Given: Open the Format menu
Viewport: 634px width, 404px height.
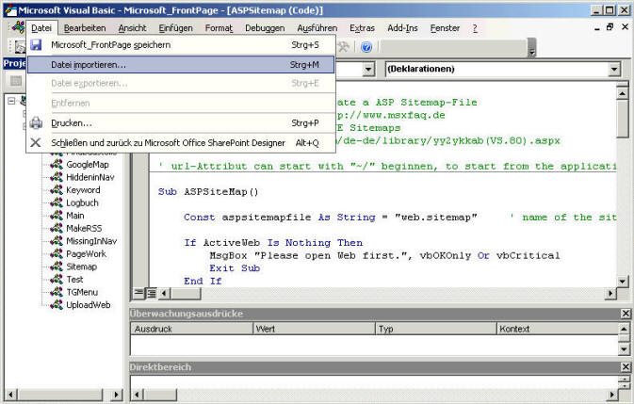Looking at the screenshot, I should click(219, 28).
